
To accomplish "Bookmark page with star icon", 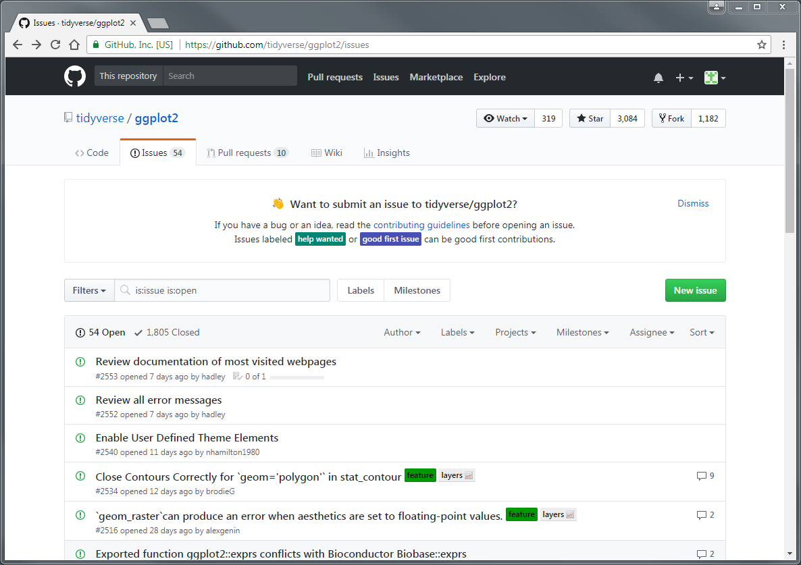I will pos(762,45).
